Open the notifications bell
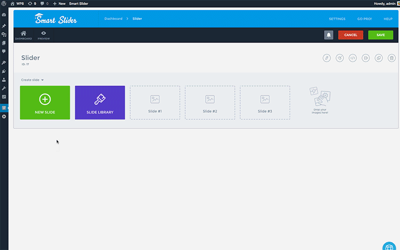The height and width of the screenshot is (250, 400). pos(328,35)
